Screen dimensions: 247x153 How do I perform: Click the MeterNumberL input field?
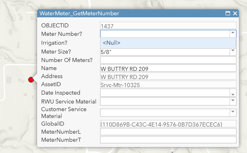coord(168,132)
